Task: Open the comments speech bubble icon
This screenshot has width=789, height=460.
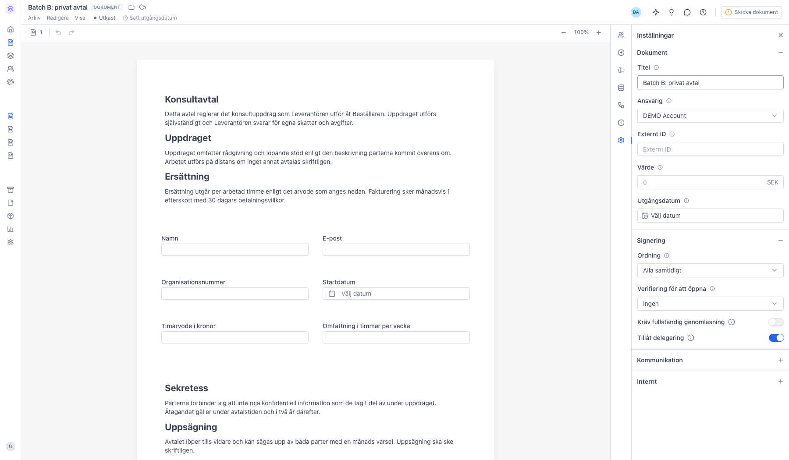Action: point(687,12)
